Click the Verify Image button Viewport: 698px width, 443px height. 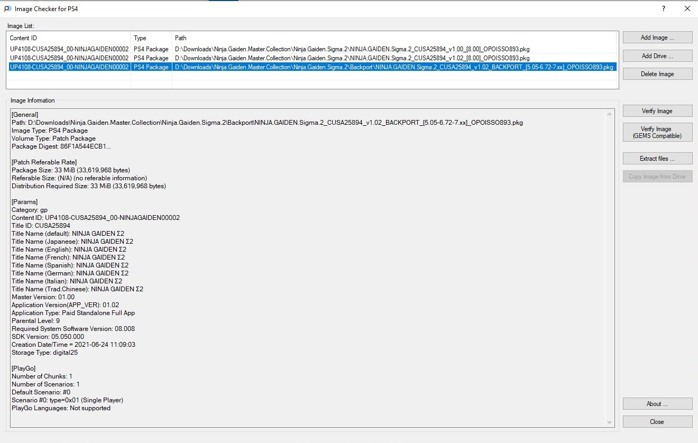coord(657,111)
